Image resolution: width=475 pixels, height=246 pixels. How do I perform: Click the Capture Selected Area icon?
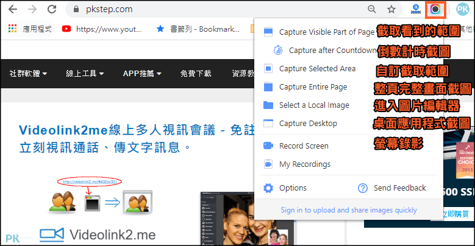click(x=268, y=69)
